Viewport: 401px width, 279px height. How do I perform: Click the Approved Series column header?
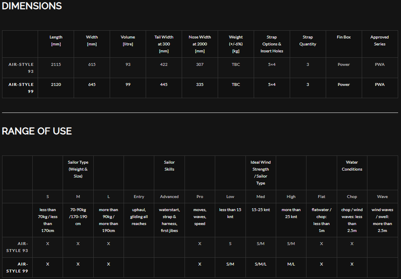tap(380, 40)
